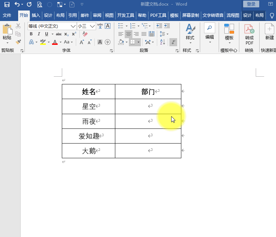Apply red font color
The image size is (276, 237).
(55, 42)
